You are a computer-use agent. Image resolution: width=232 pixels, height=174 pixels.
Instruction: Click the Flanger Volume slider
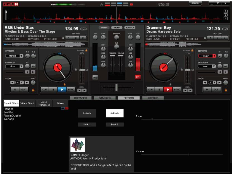(x=182, y=154)
